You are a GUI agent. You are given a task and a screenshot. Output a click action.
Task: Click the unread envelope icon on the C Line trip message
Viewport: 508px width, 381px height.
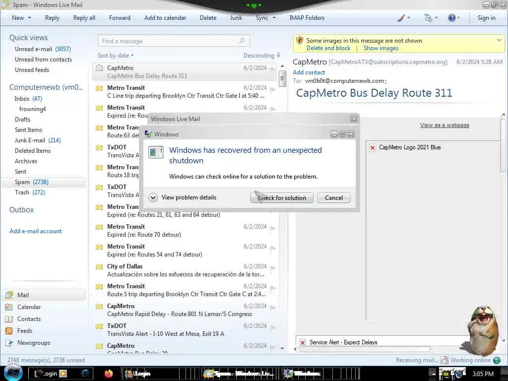[99, 88]
